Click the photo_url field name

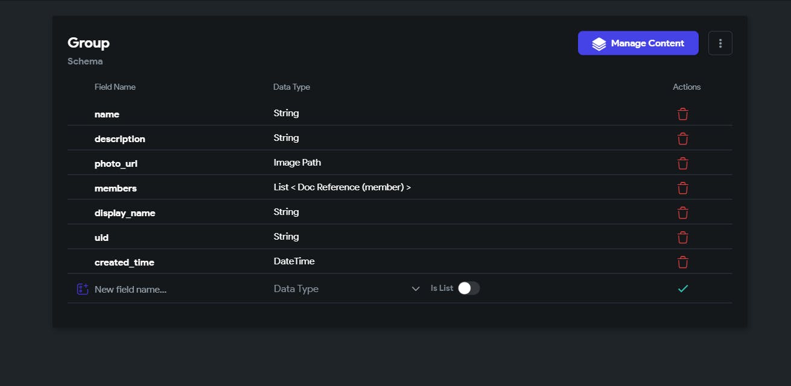tap(116, 164)
